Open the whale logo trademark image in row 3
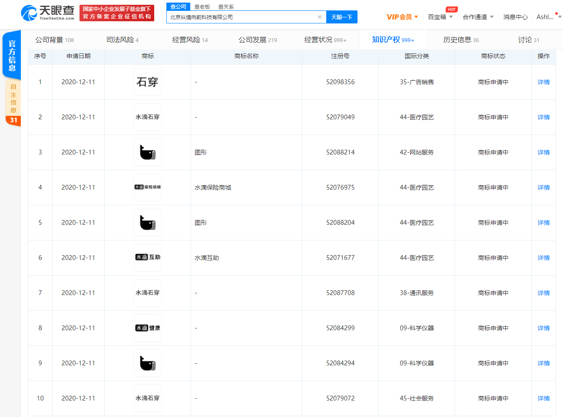 pos(147,152)
